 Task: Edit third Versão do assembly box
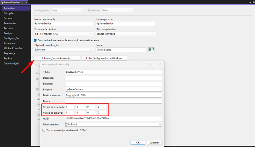click(x=91, y=107)
